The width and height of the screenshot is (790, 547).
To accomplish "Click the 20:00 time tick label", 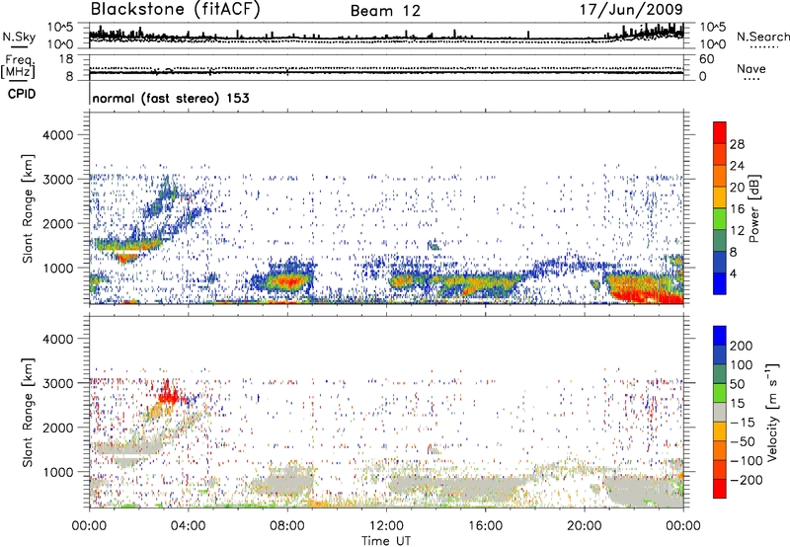I will point(584,526).
